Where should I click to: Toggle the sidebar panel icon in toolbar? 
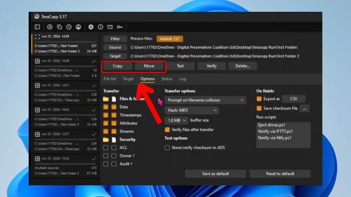pos(37,27)
